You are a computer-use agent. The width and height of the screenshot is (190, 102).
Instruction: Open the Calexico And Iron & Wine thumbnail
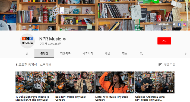tap(155, 82)
